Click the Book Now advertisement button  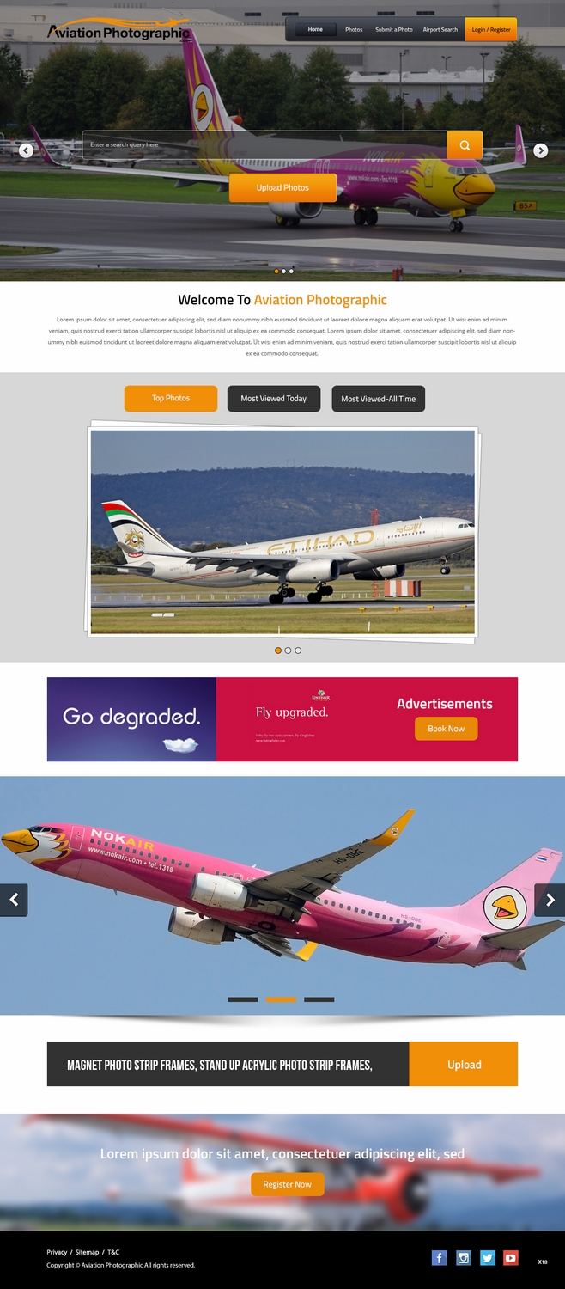click(447, 729)
